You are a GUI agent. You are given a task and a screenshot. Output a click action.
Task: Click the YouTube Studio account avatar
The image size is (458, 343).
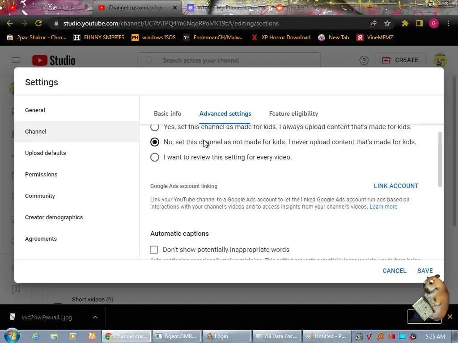tap(440, 60)
